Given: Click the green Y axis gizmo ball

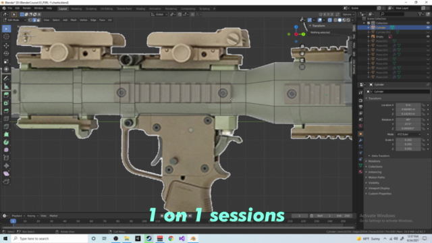Looking at the screenshot, I should (x=303, y=34).
